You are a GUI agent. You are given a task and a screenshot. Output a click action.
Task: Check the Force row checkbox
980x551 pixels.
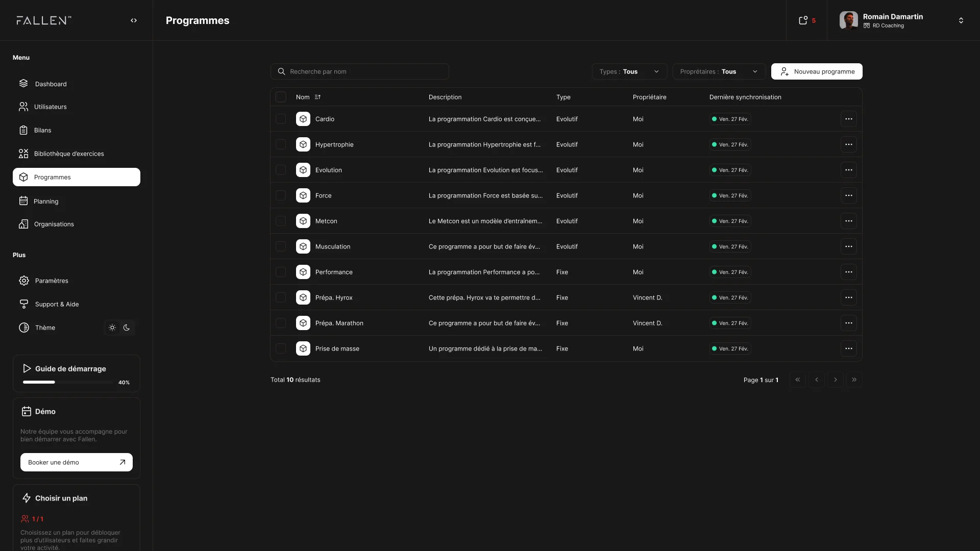coord(281,195)
